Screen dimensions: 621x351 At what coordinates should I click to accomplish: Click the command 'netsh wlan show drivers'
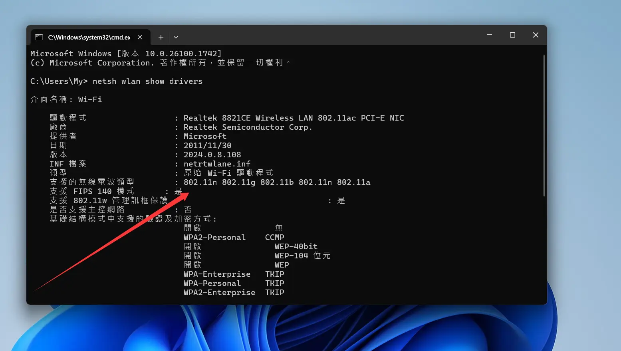click(147, 81)
